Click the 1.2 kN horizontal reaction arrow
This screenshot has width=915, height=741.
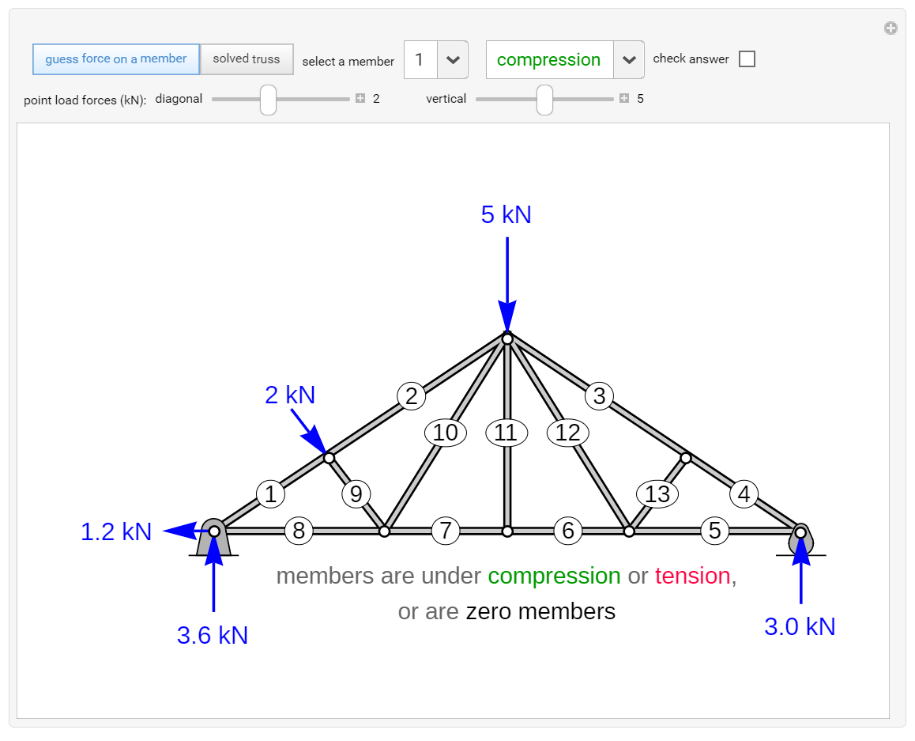[x=186, y=531]
